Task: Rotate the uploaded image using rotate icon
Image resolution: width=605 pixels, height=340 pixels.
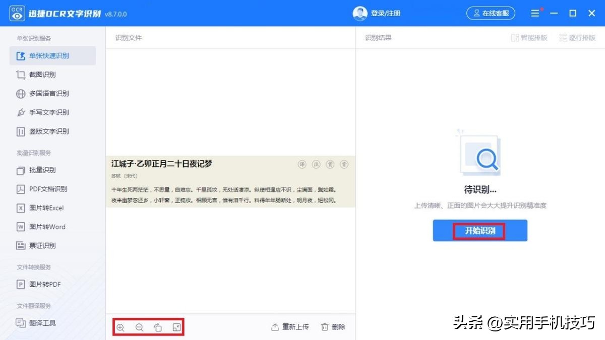Action: pyautogui.click(x=157, y=327)
